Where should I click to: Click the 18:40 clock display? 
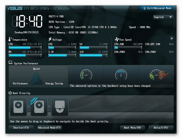click(x=27, y=21)
